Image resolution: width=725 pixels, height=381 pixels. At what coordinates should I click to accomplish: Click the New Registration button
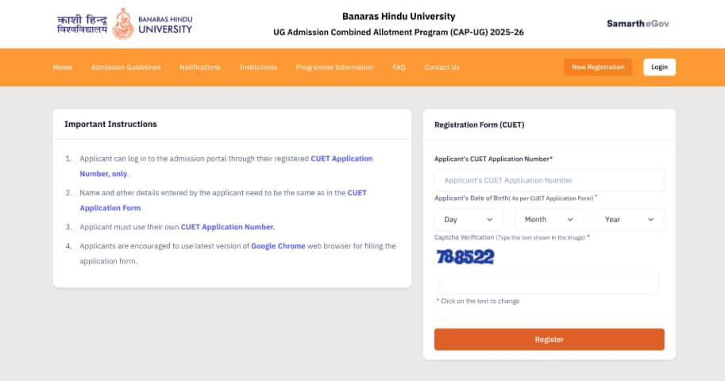[x=598, y=67]
